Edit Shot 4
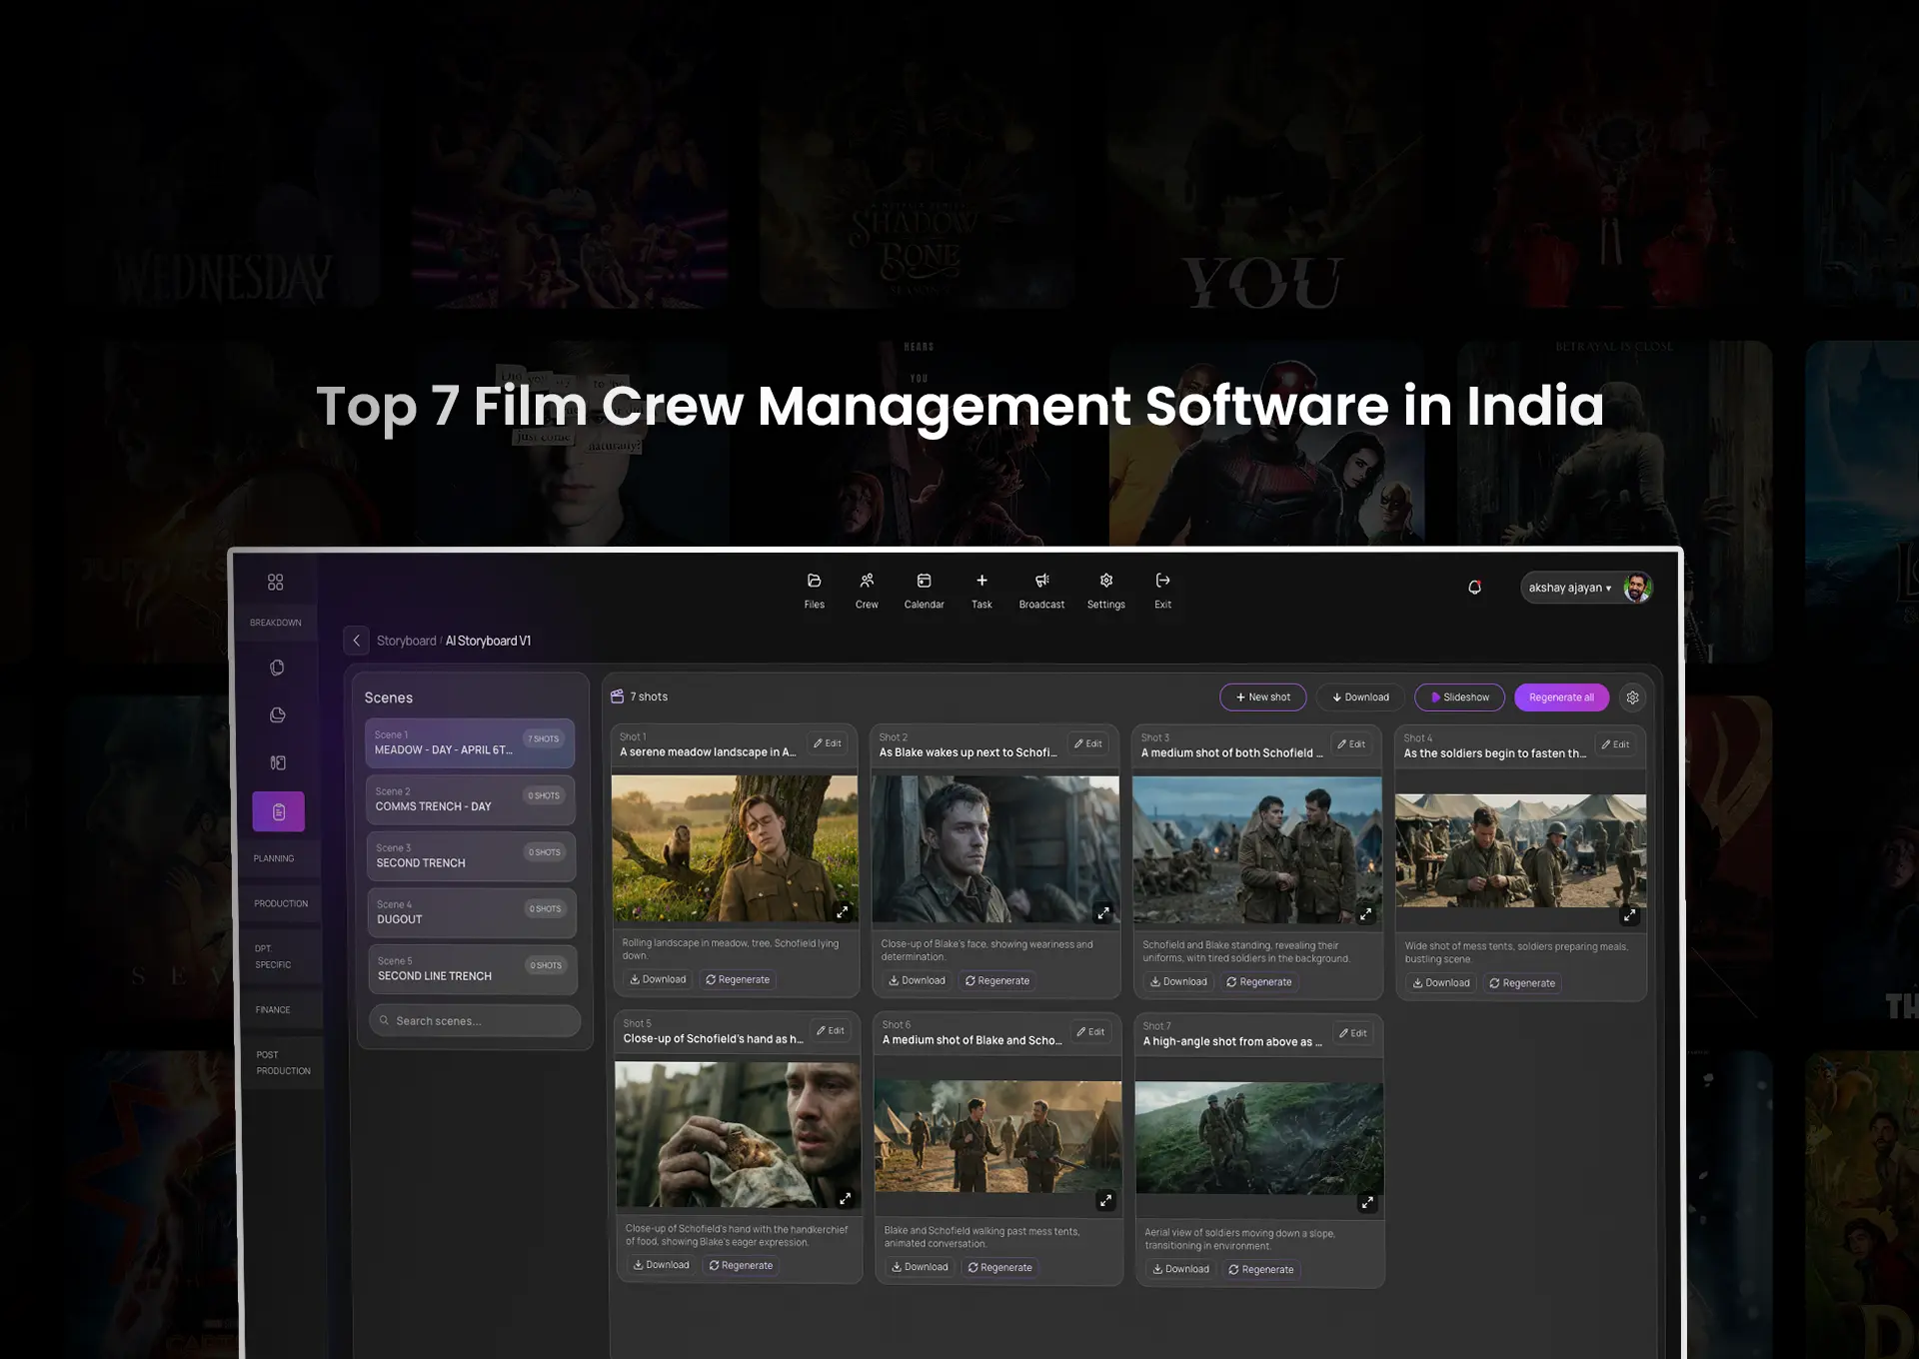Viewport: 1919px width, 1359px height. coord(1615,744)
